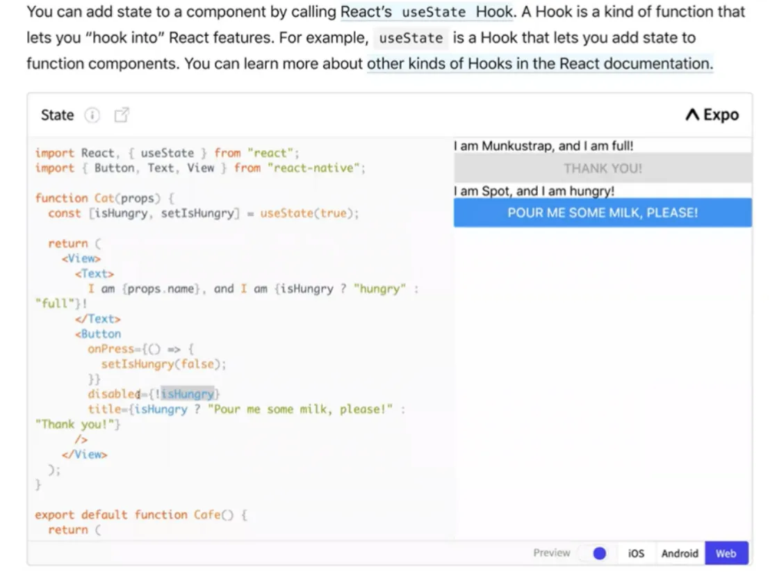Click the import React from "react" line

coord(167,153)
